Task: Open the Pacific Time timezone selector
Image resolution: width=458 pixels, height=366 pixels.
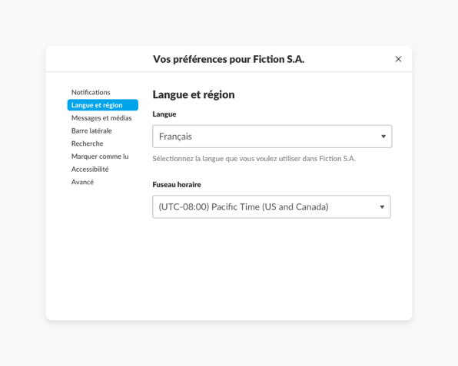Action: 271,206
